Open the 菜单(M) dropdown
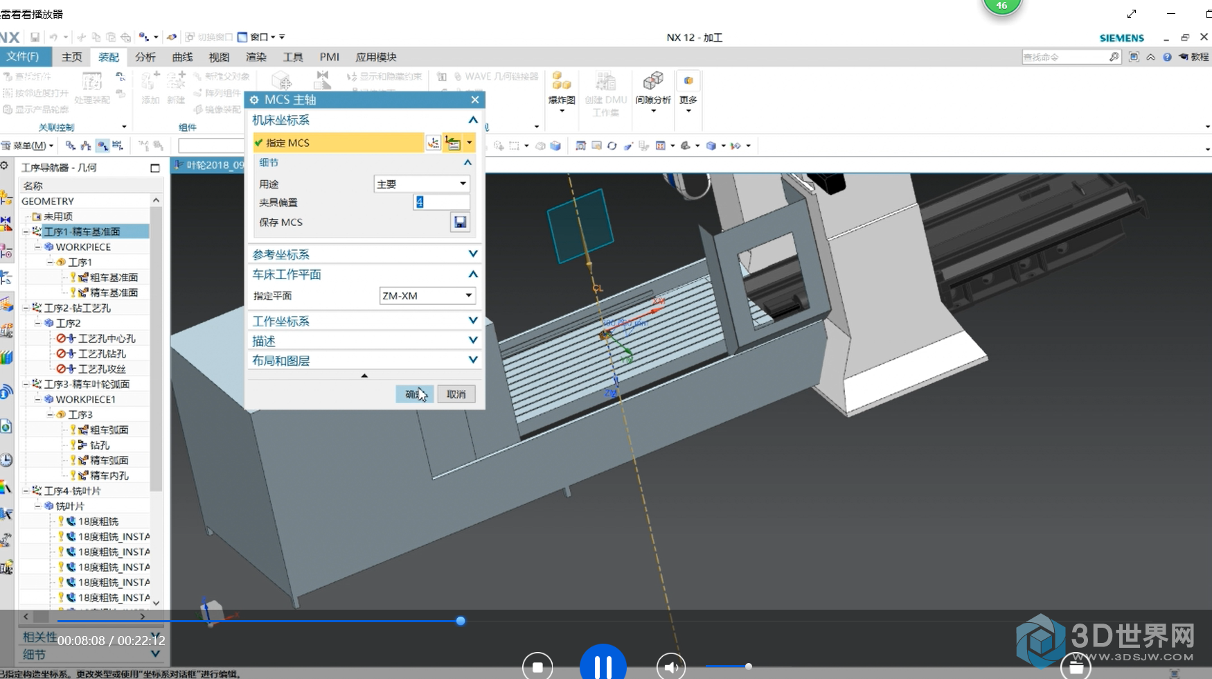1212x679 pixels. click(28, 145)
